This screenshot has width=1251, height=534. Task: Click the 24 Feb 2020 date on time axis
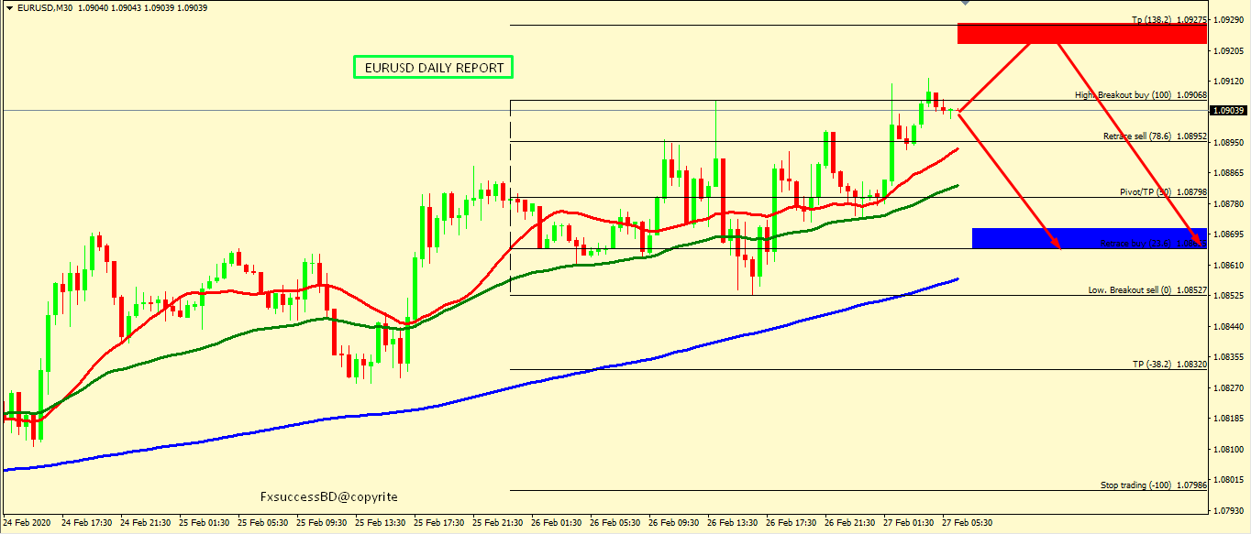point(28,523)
